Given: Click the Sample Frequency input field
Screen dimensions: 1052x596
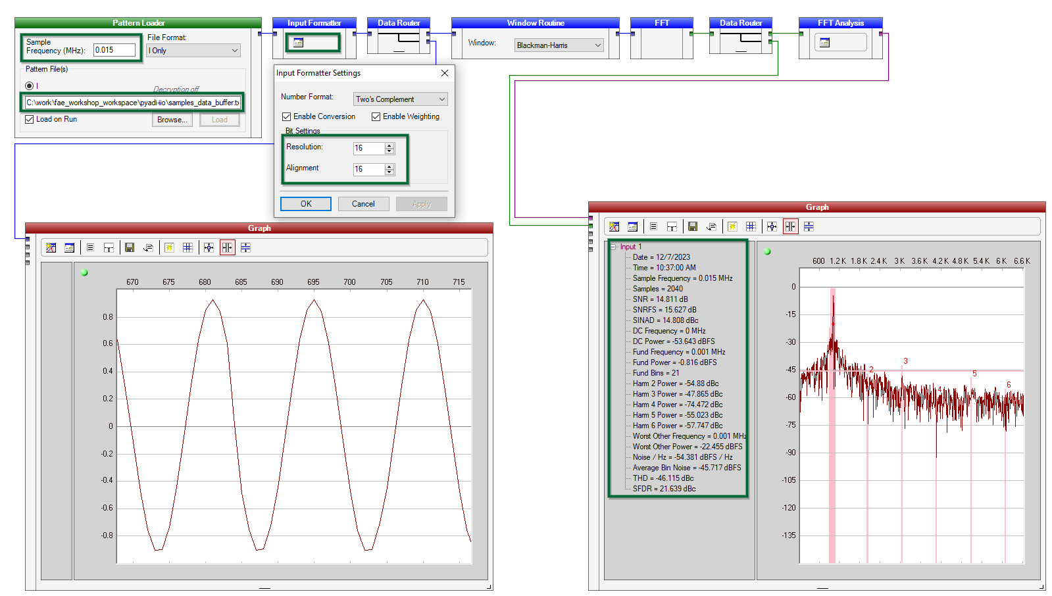Looking at the screenshot, I should (114, 50).
